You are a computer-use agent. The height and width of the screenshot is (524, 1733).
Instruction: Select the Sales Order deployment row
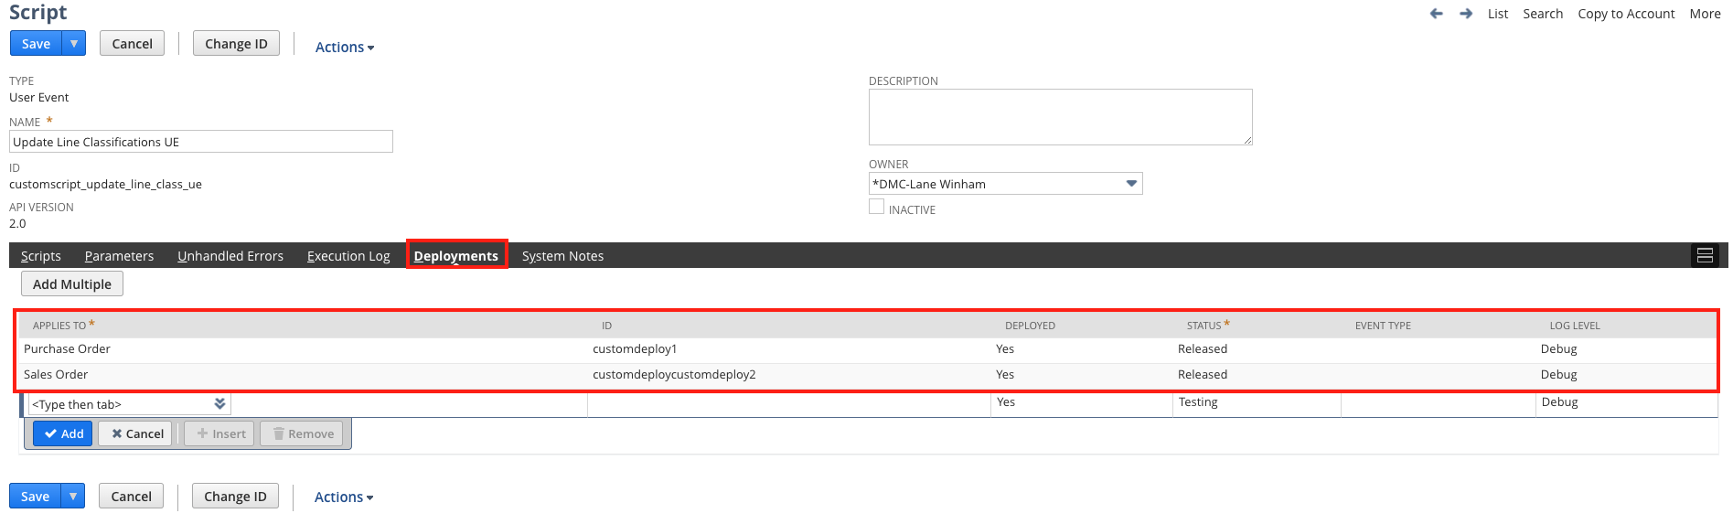[x=56, y=375]
